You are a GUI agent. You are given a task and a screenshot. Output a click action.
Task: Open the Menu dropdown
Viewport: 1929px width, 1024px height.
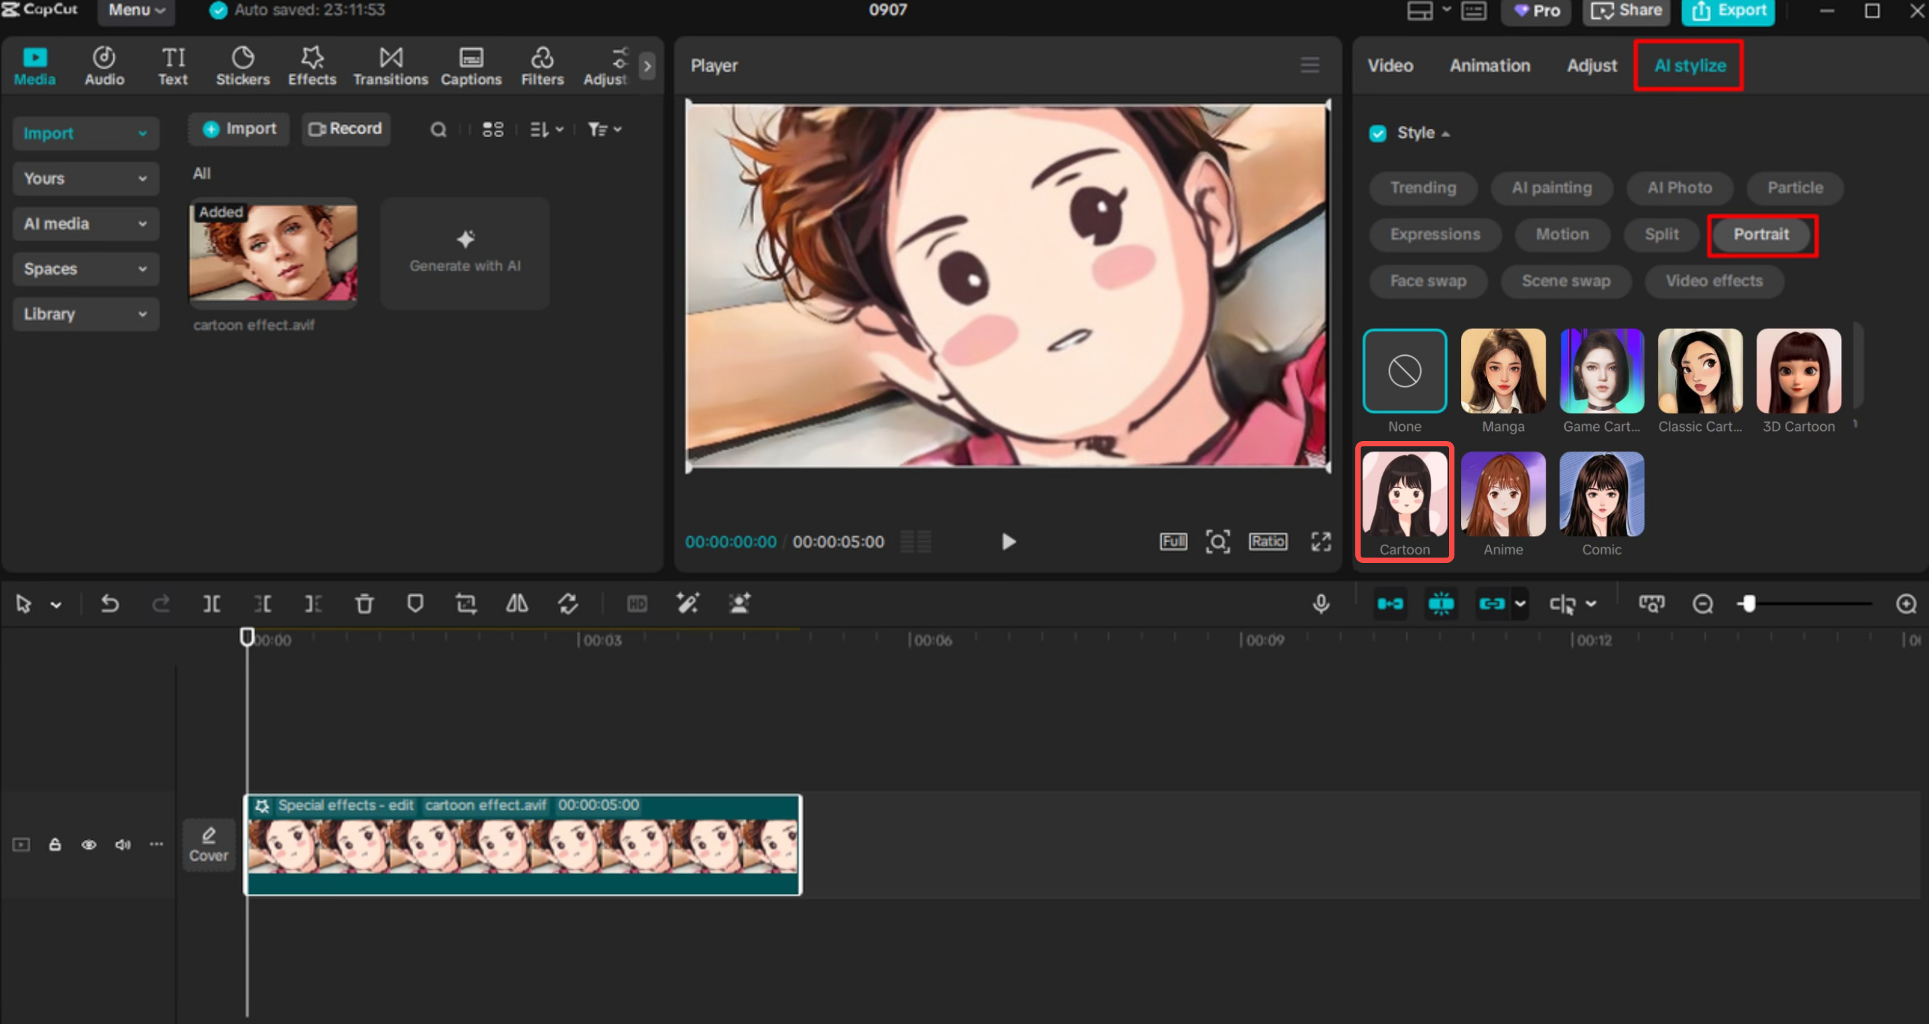136,10
